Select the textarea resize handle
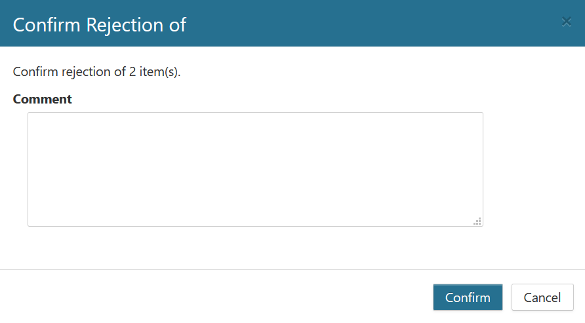This screenshot has width=585, height=323. click(477, 221)
